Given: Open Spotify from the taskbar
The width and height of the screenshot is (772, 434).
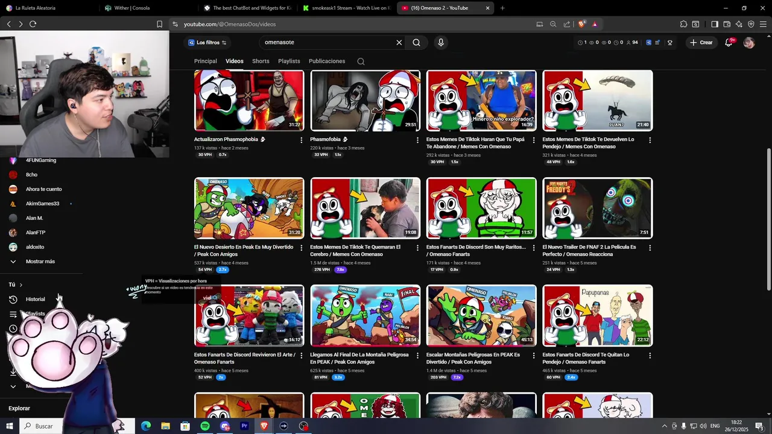Looking at the screenshot, I should coord(205,426).
